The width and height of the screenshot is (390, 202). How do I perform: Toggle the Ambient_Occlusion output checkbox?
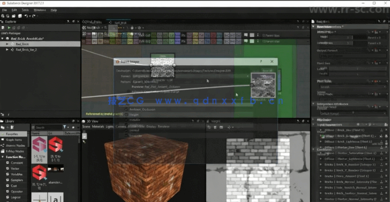click(126, 109)
